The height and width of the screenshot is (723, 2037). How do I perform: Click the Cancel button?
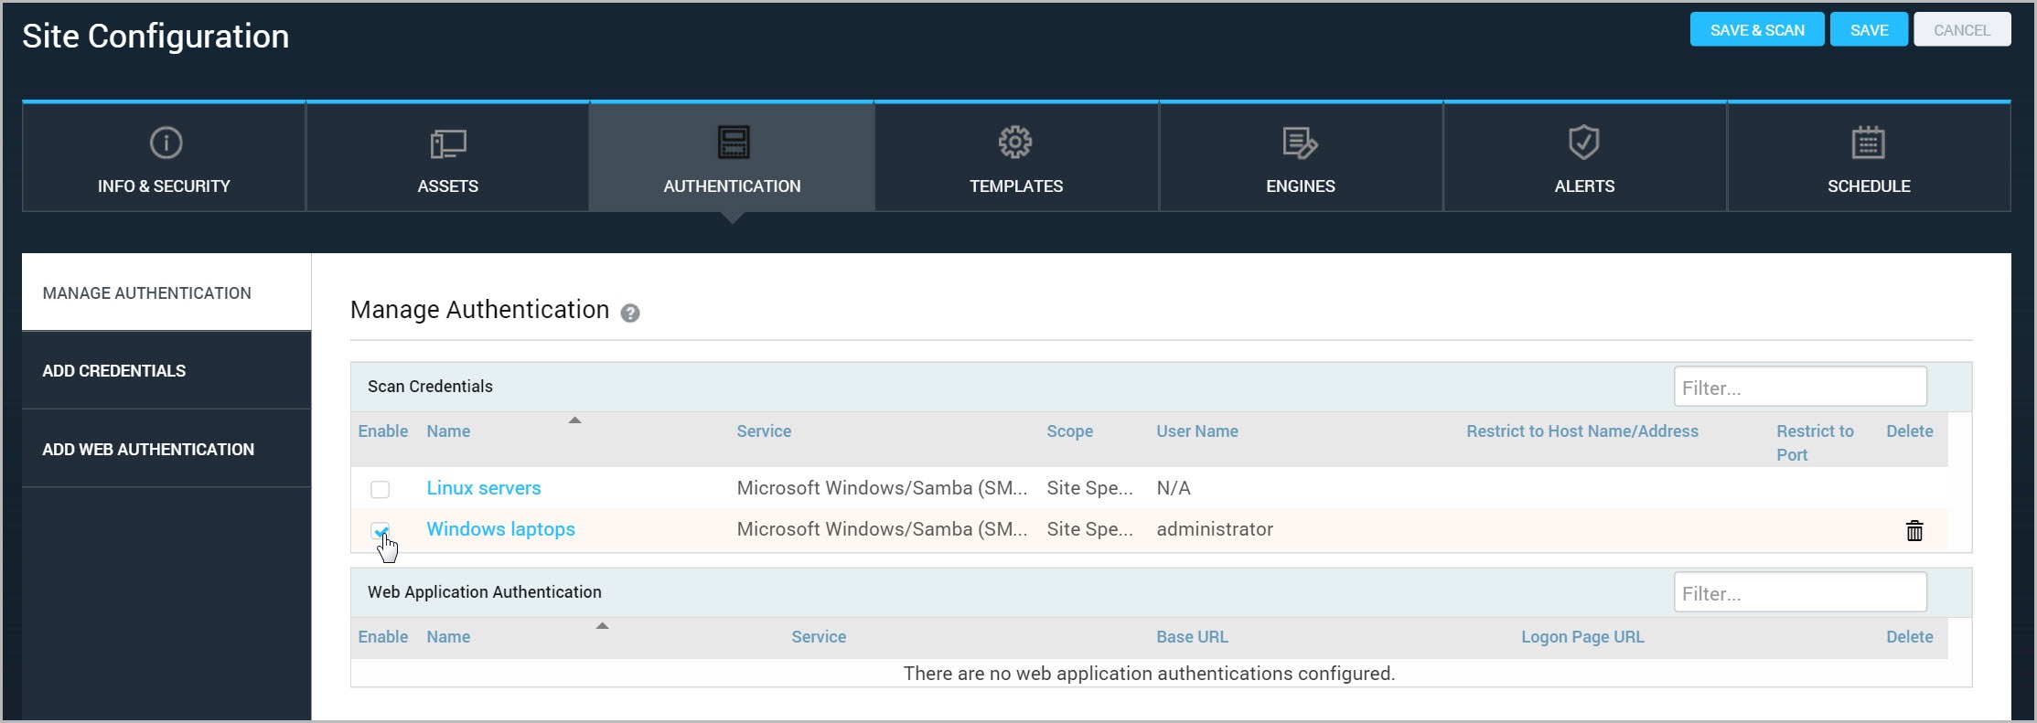point(1961,30)
